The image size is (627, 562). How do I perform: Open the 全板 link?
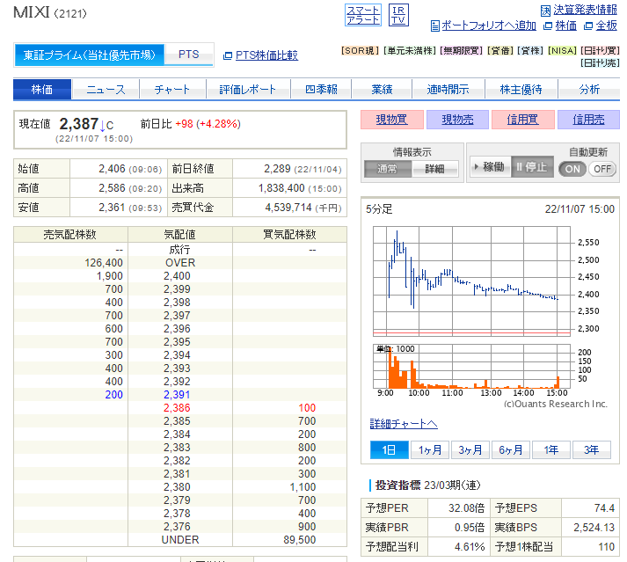click(606, 26)
